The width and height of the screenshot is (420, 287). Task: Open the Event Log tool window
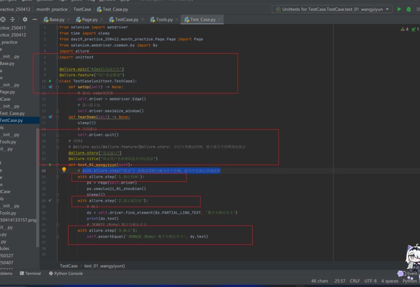[x=411, y=273]
